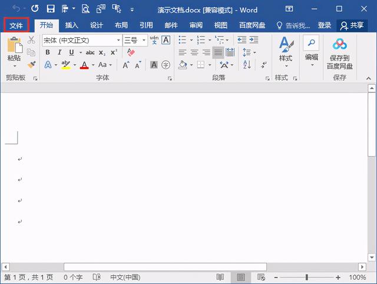Click the Redo icon in title bar

(x=35, y=9)
